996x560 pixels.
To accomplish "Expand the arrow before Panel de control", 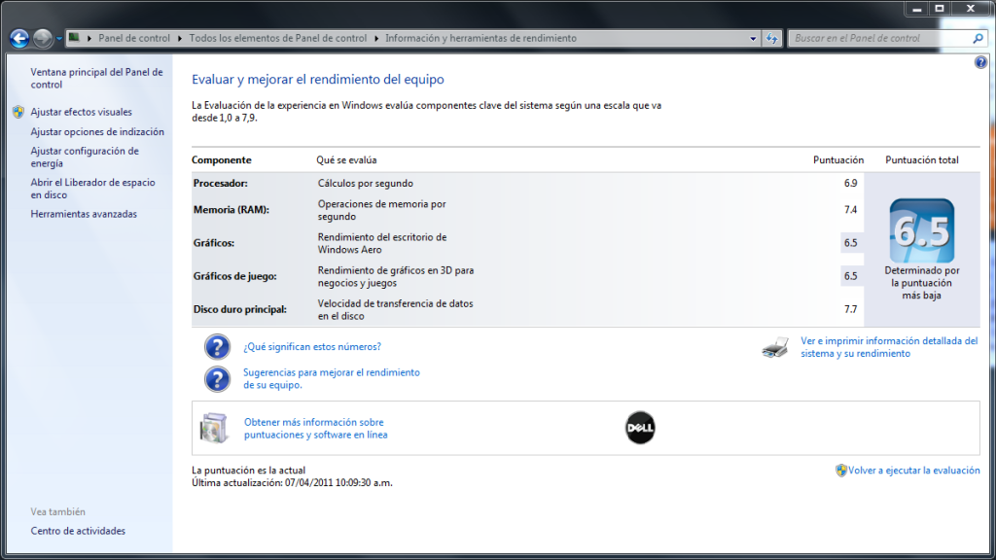I will [89, 38].
